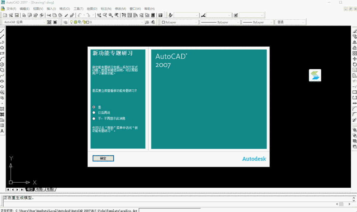Choose the 以后再说 option
The width and height of the screenshot is (357, 212).
[94, 113]
